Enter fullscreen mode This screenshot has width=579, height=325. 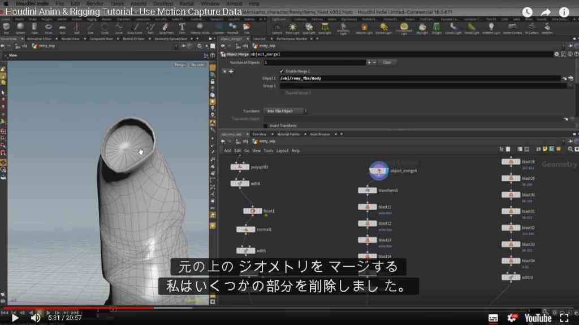click(x=564, y=318)
